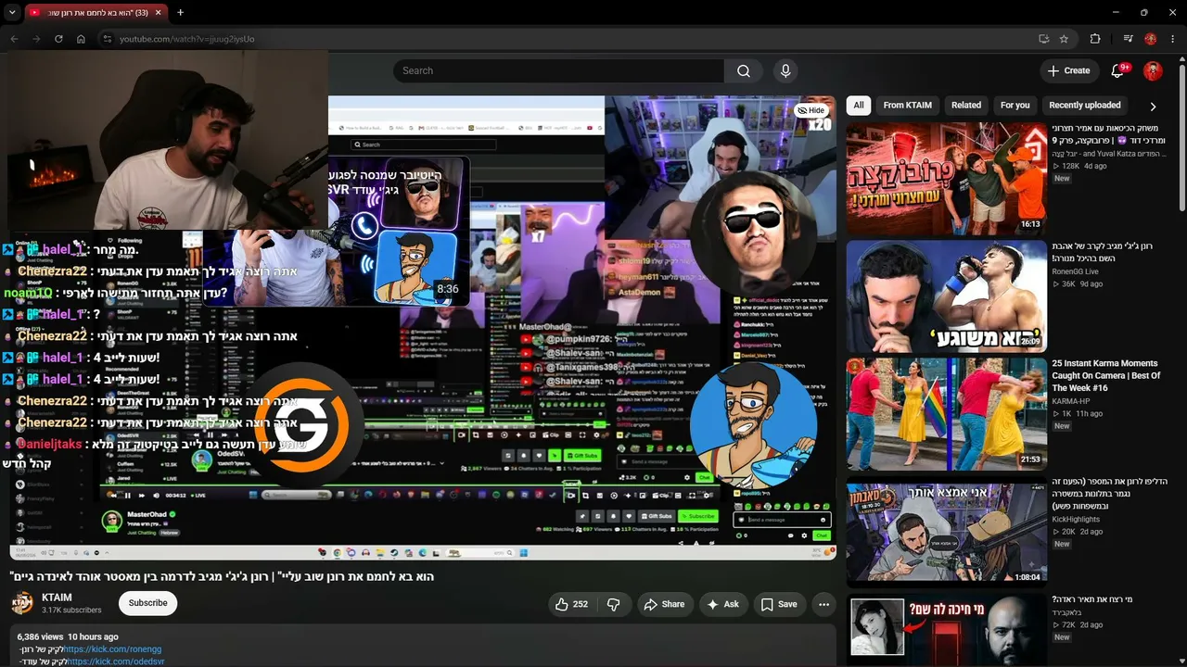Open the 26:09 RonenGG Live video thumbnail
The image size is (1187, 667).
946,296
